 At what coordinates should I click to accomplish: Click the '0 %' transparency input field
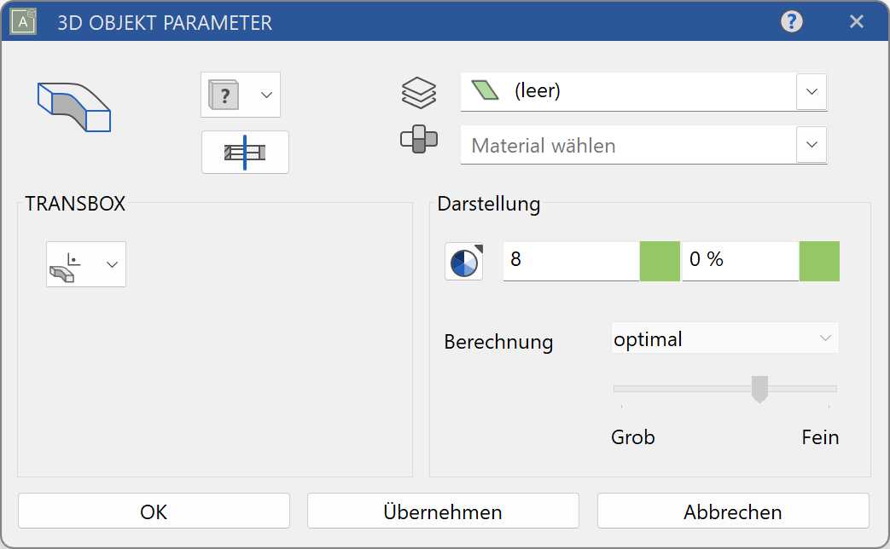[739, 261]
